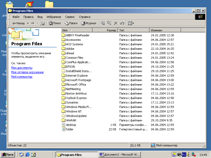Open the Назад history dropdown arrow
This screenshot has width=211, height=158.
(28, 23)
